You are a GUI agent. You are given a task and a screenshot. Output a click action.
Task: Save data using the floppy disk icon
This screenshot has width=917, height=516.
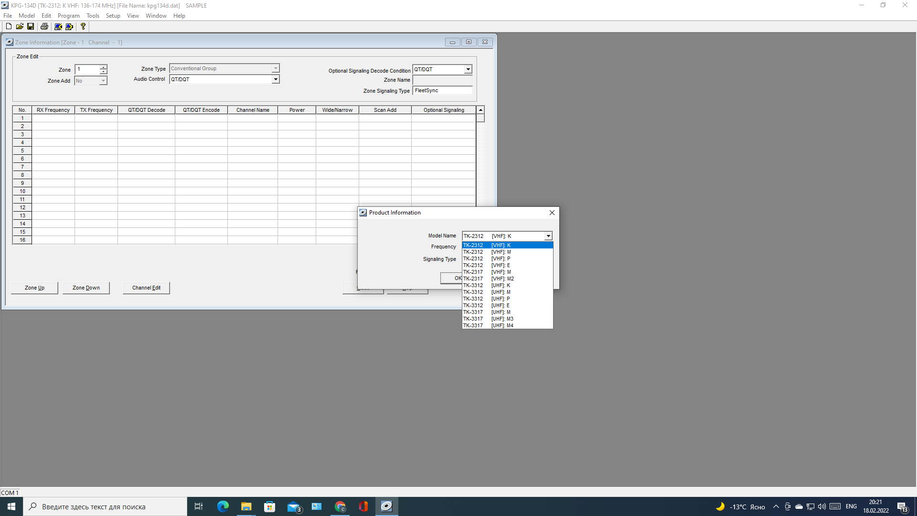(x=31, y=26)
